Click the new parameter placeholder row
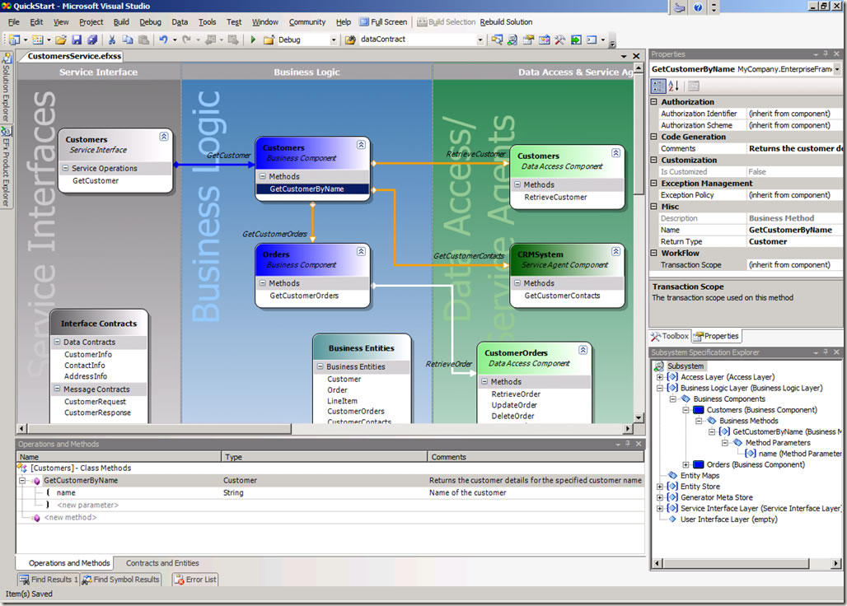Image resolution: width=847 pixels, height=606 pixels. [87, 505]
